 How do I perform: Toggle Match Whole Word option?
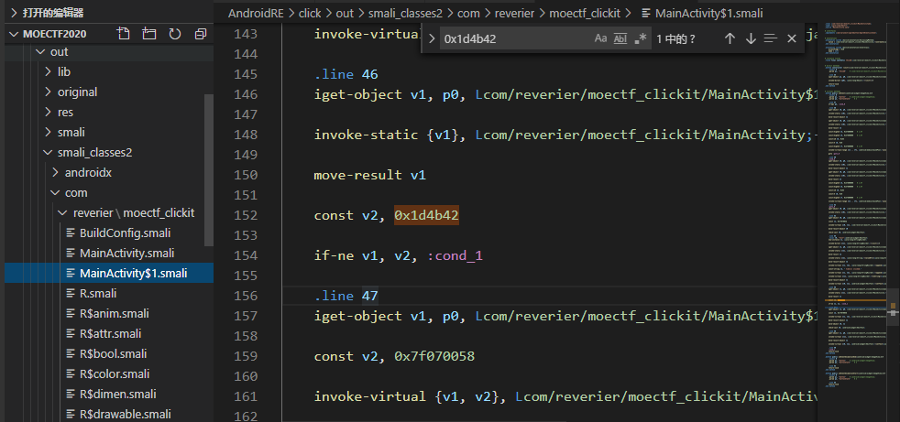[620, 38]
